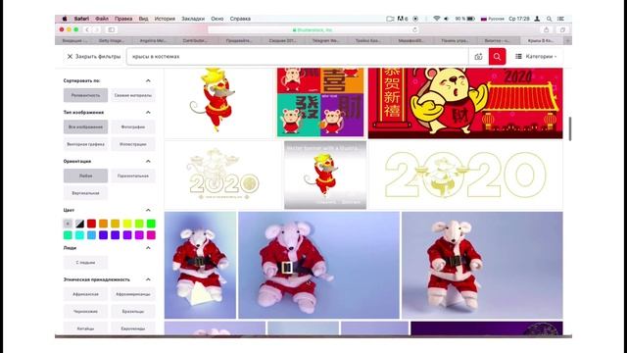Collapse the Цвет section
This screenshot has width=627, height=353.
(x=148, y=210)
